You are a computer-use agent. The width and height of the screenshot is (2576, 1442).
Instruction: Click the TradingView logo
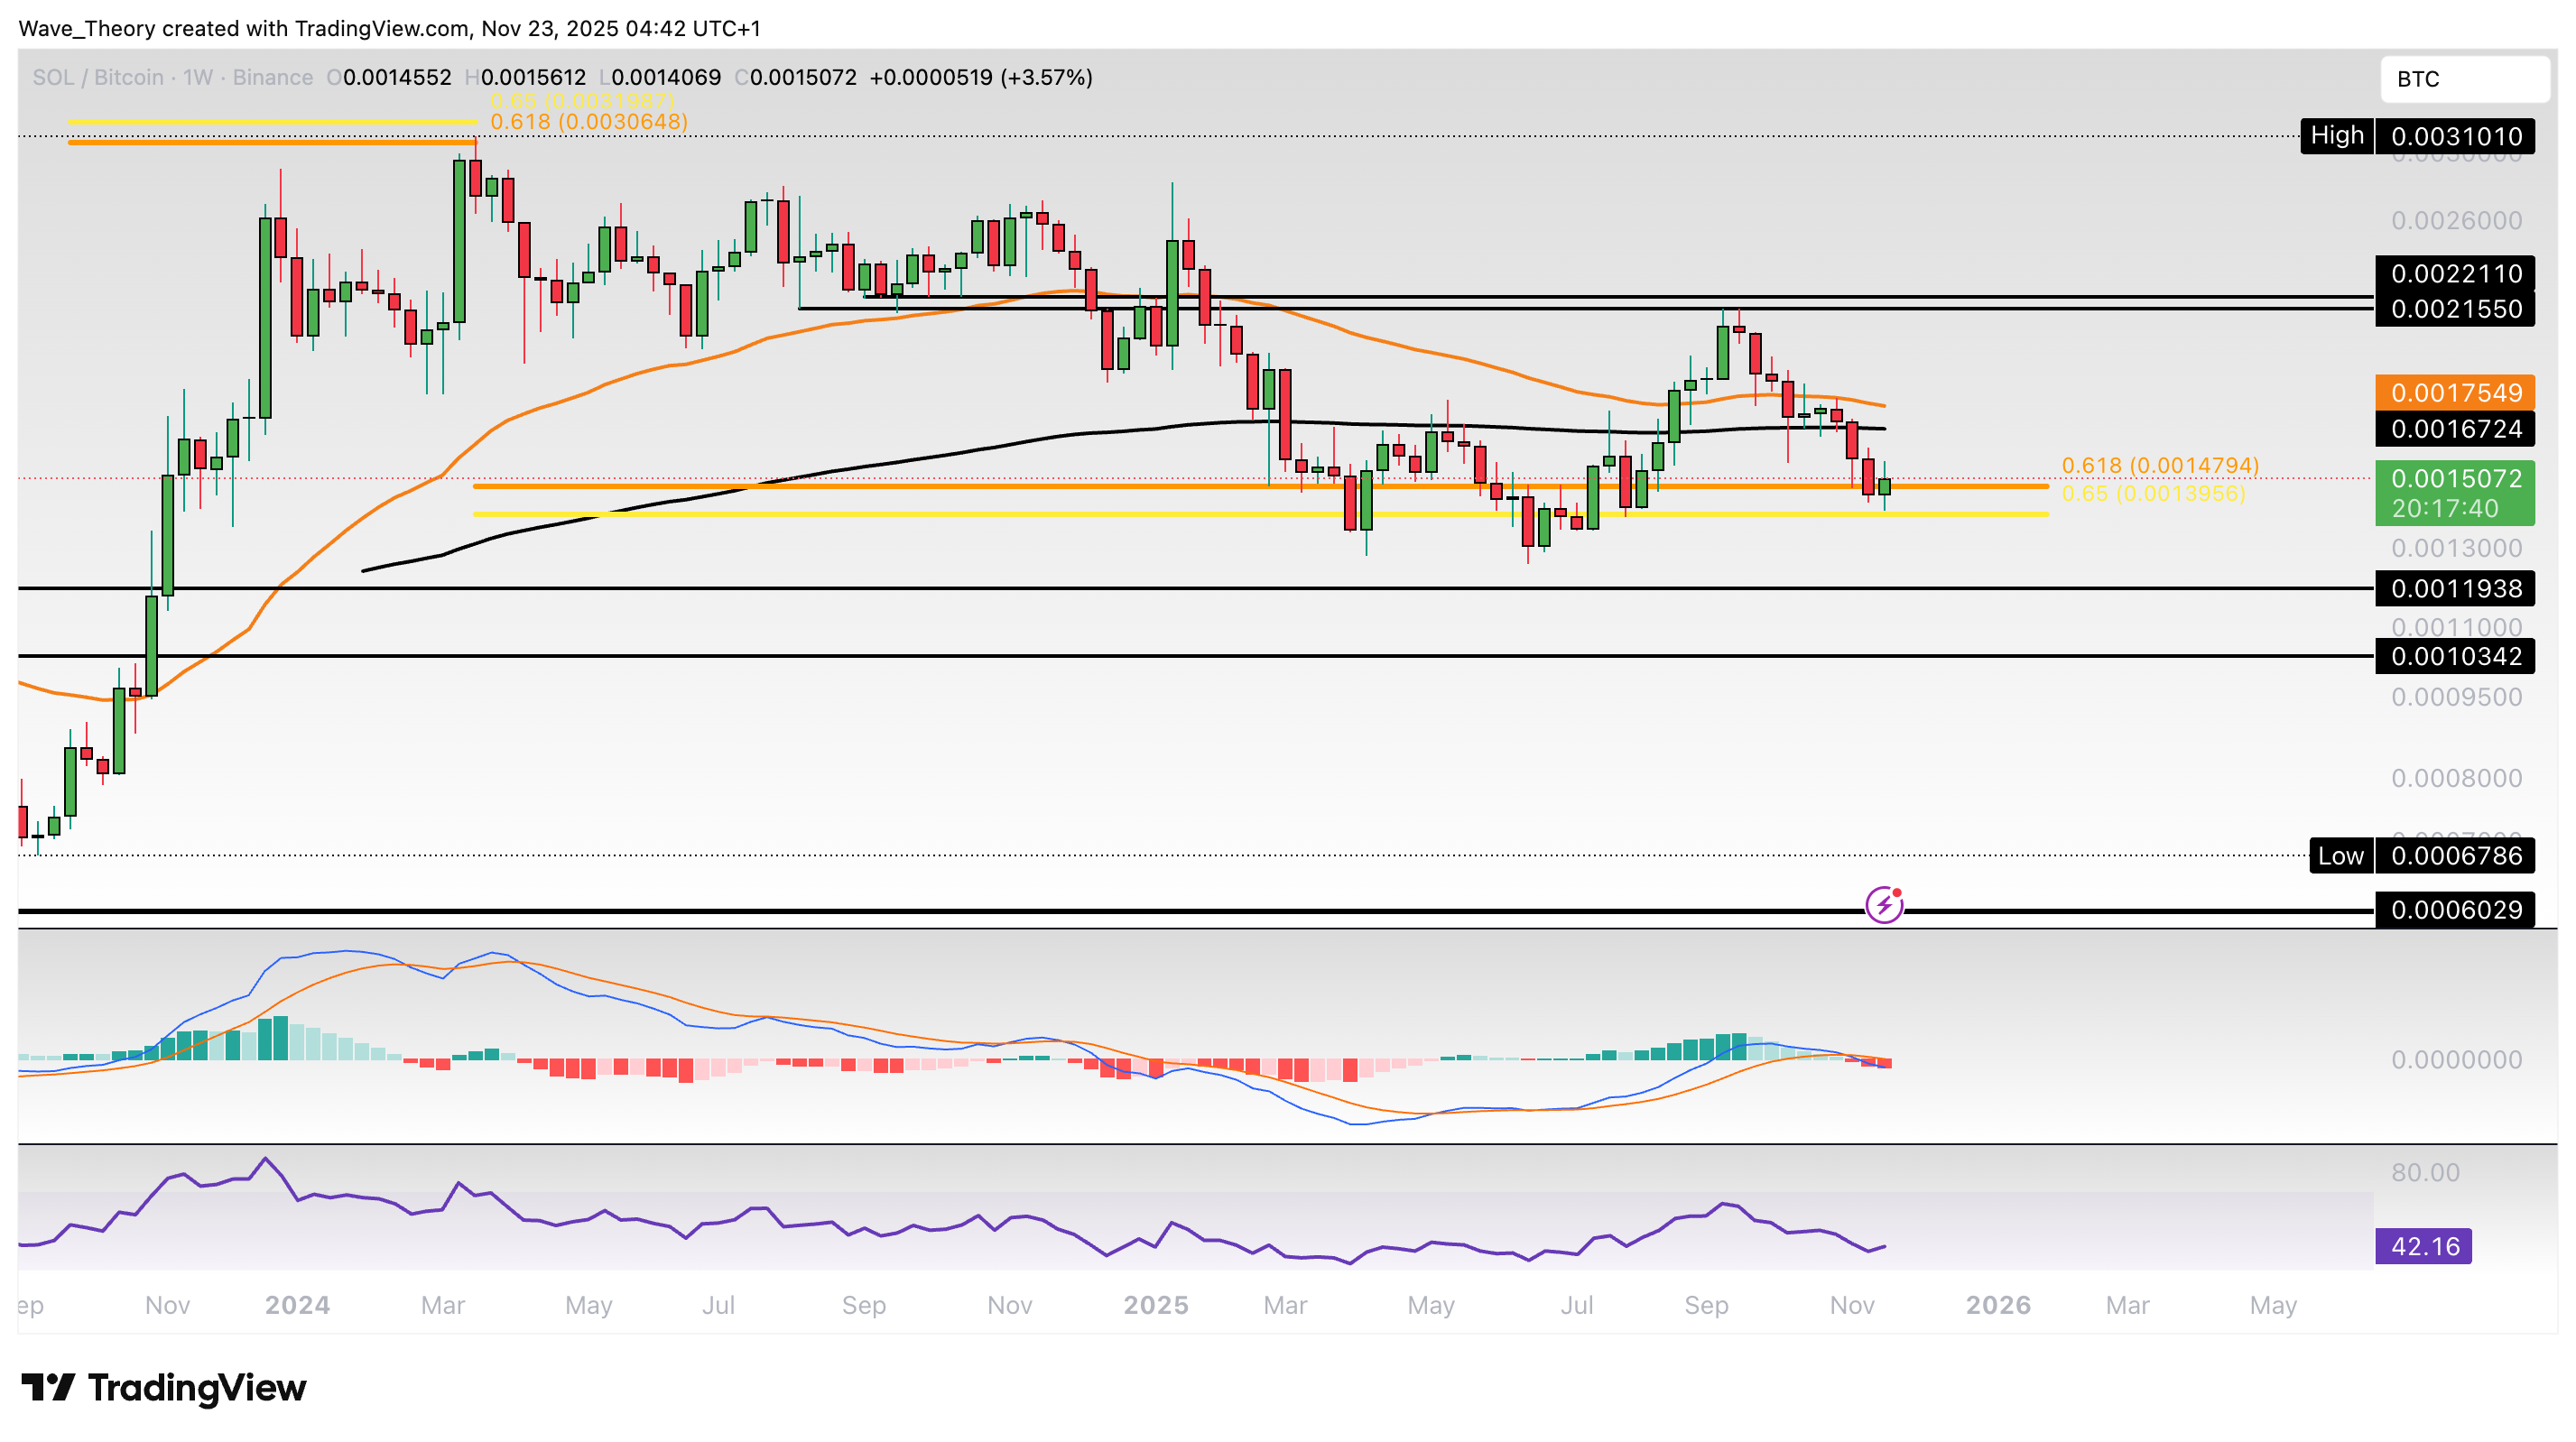[163, 1388]
